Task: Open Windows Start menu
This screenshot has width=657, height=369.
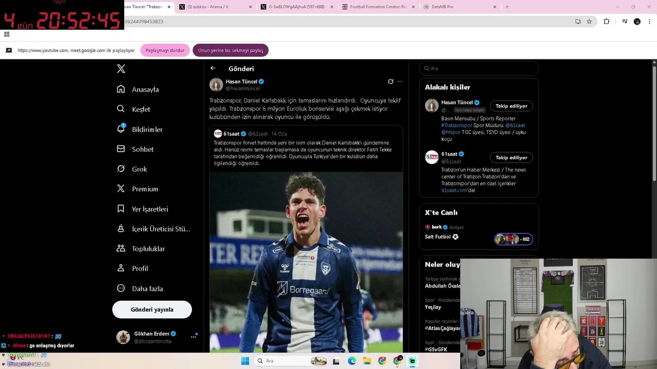Action: pos(245,361)
